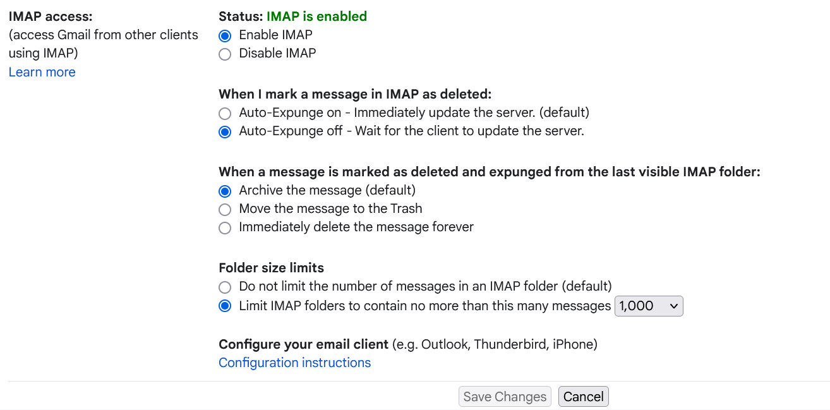Choose Move the message to the Trash

point(225,209)
